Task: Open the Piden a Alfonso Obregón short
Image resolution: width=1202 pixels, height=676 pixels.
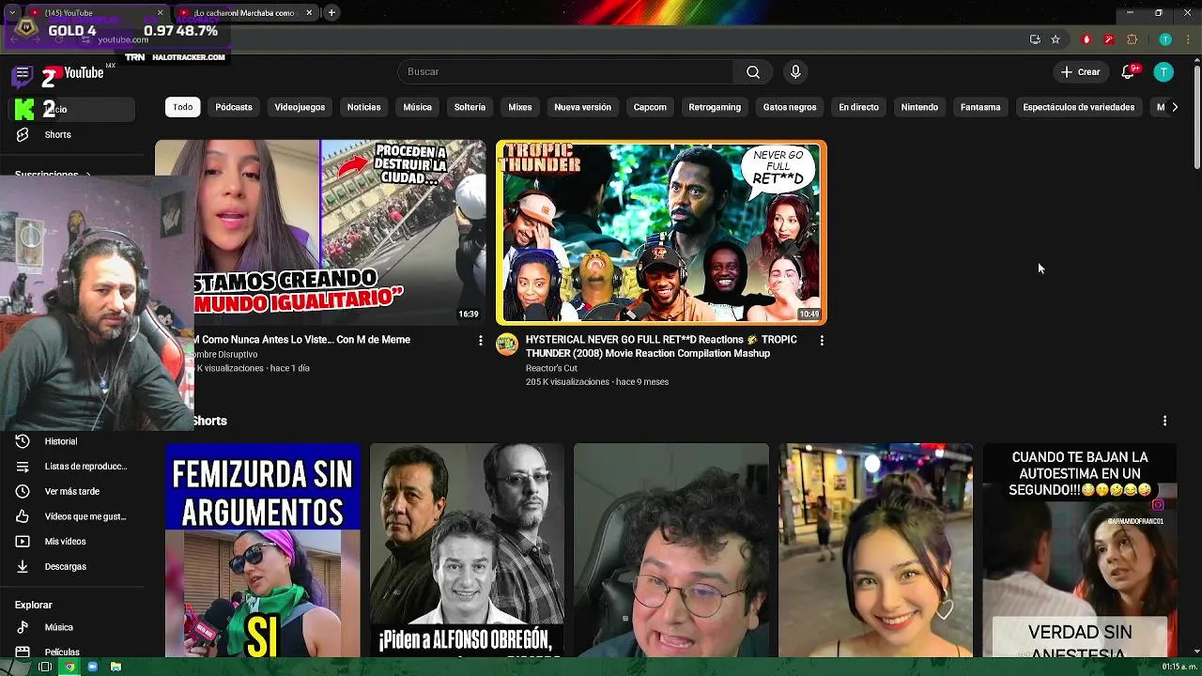Action: (x=467, y=550)
